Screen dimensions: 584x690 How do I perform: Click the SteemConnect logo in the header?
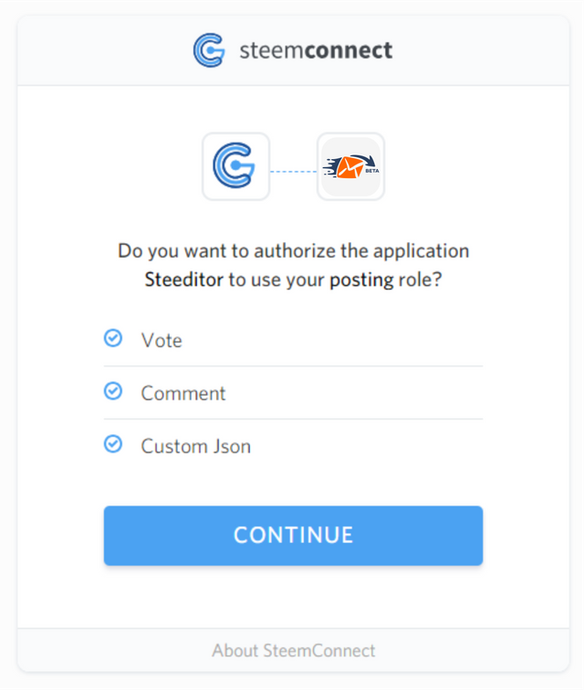tap(209, 50)
